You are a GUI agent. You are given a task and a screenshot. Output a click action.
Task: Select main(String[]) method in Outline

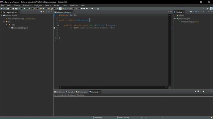tap(189, 22)
